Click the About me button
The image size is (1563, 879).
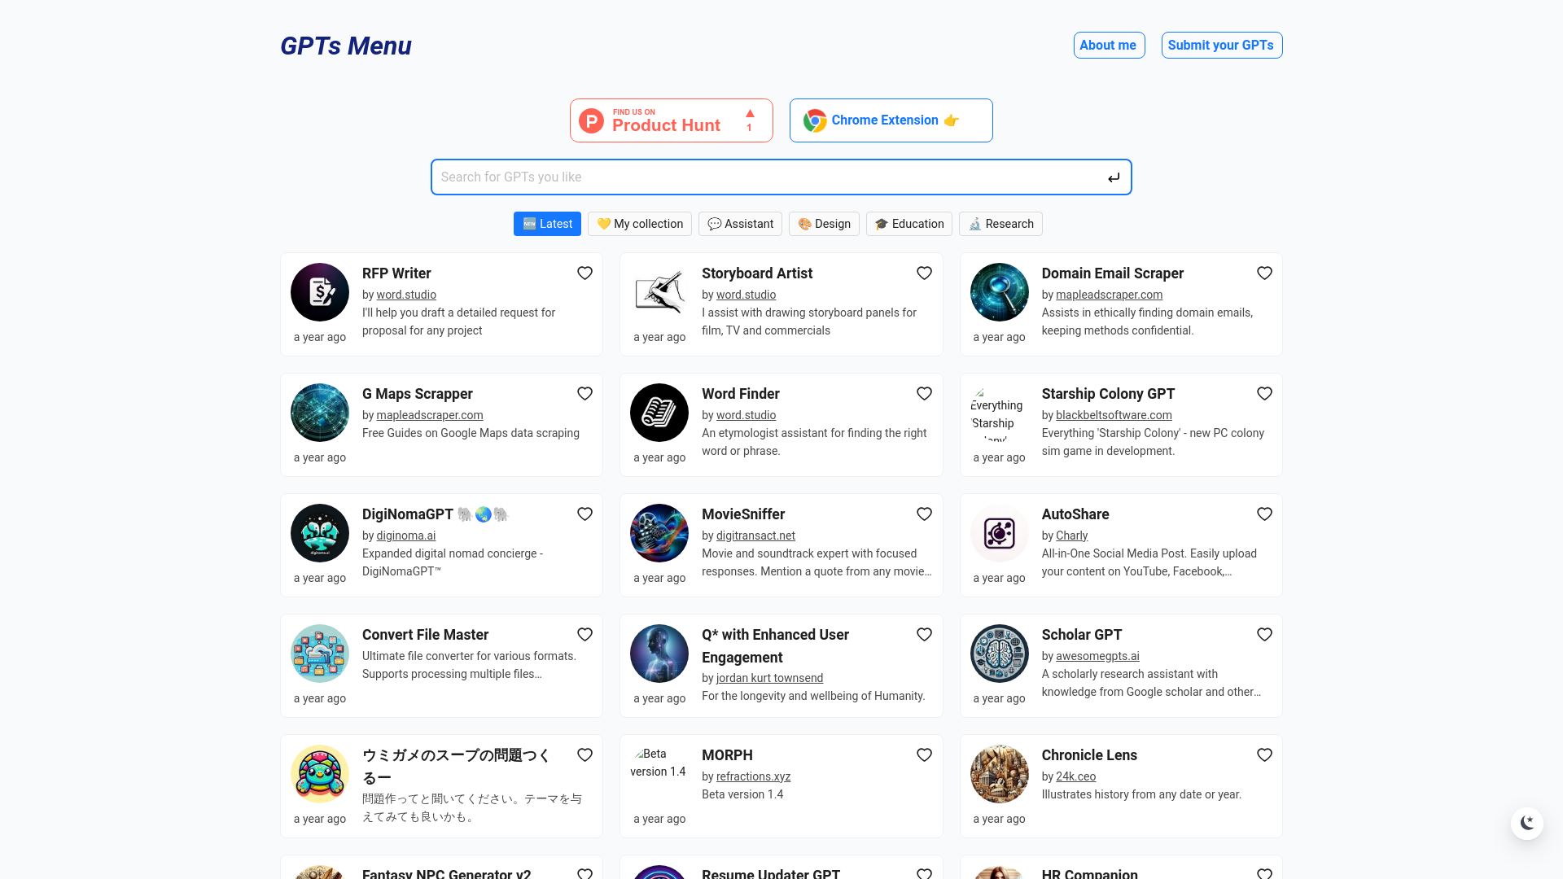pos(1108,46)
